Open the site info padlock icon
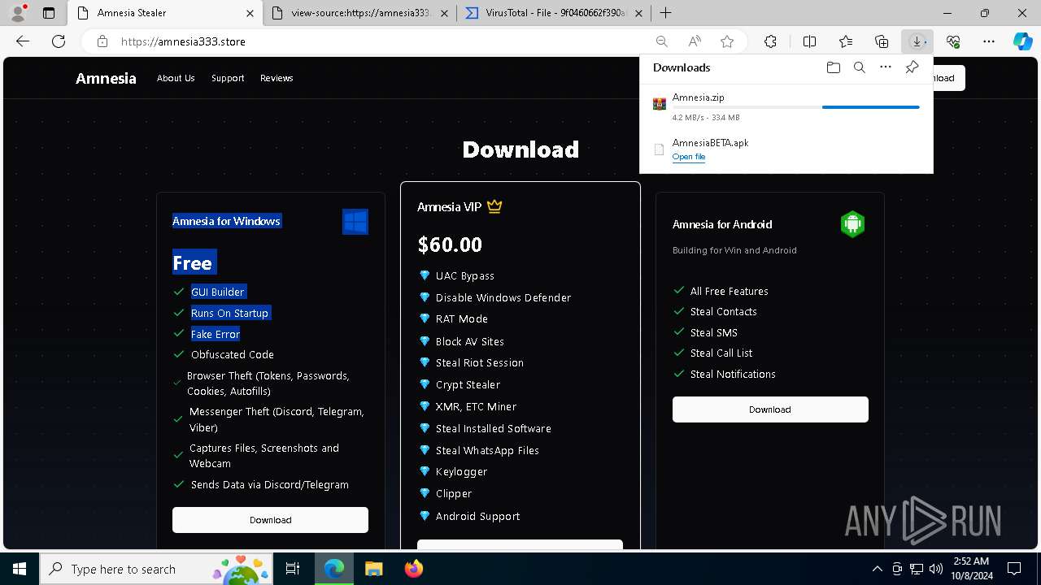Image resolution: width=1041 pixels, height=585 pixels. click(x=102, y=41)
